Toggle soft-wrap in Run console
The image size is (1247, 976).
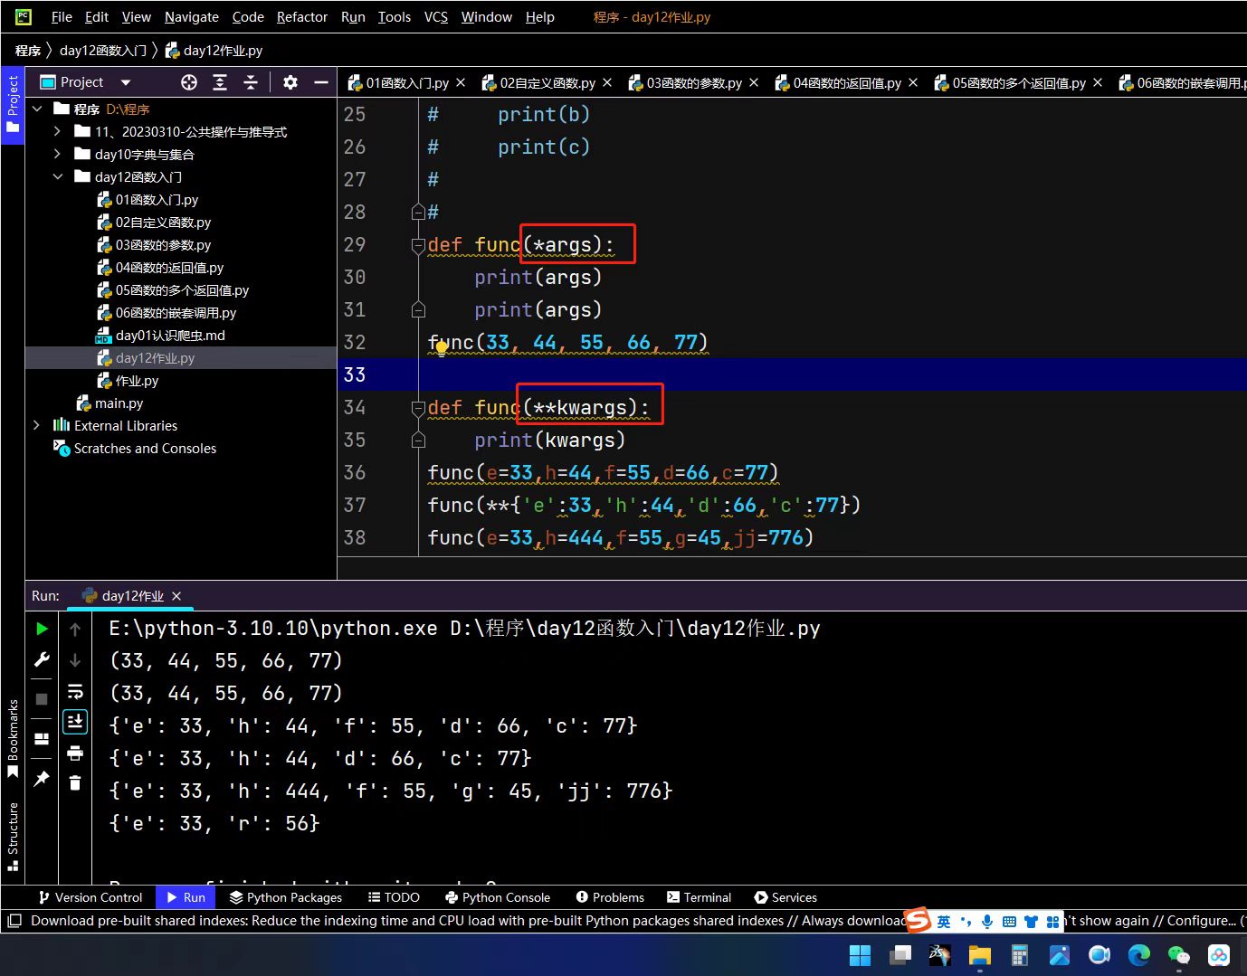[x=75, y=692]
